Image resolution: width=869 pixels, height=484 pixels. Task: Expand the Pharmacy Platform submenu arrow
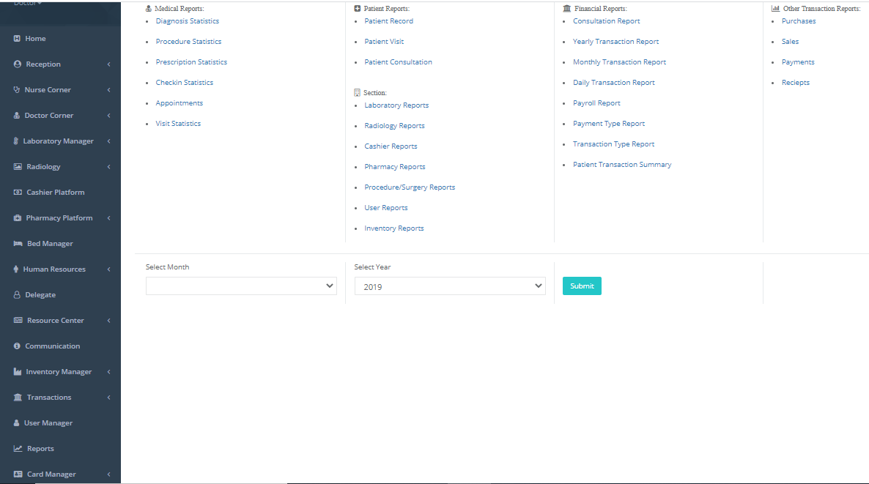pos(108,218)
